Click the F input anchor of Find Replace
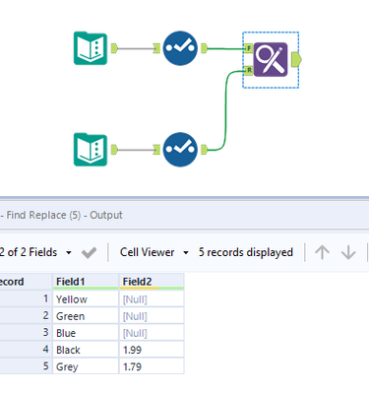 pyautogui.click(x=248, y=48)
